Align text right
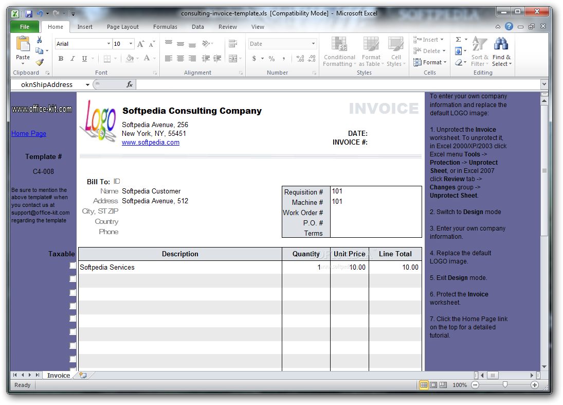 point(192,59)
